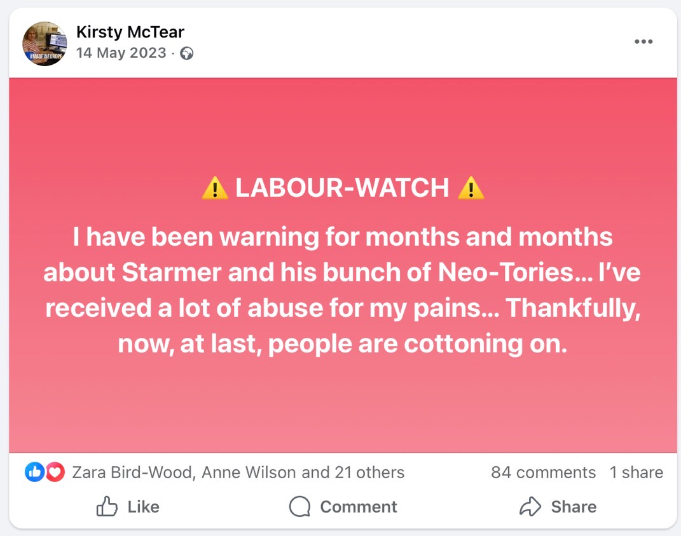Click the warning emoji before LABOUR-WATCH
Image resolution: width=681 pixels, height=536 pixels.
215,188
